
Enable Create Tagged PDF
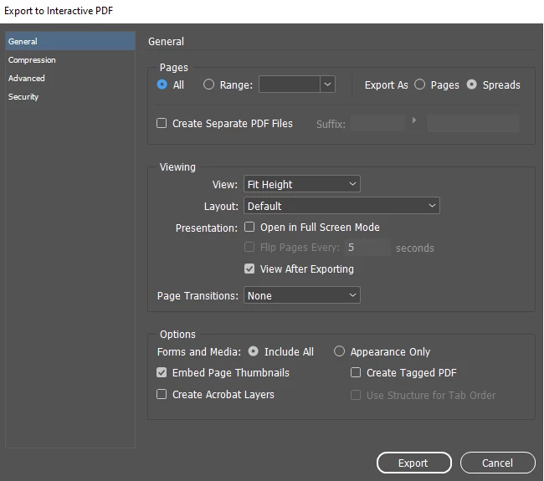(x=356, y=372)
